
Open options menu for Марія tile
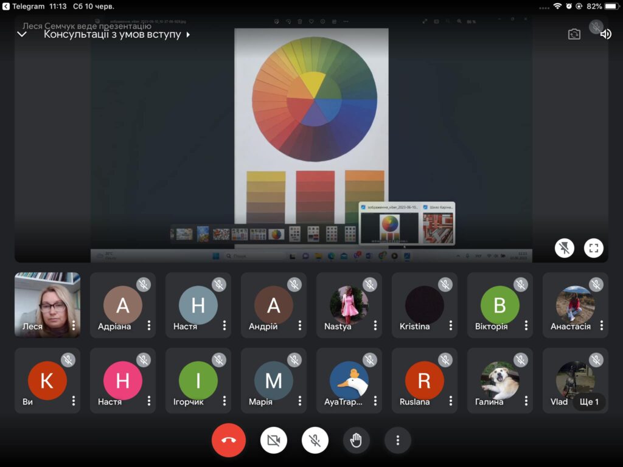pos(300,401)
